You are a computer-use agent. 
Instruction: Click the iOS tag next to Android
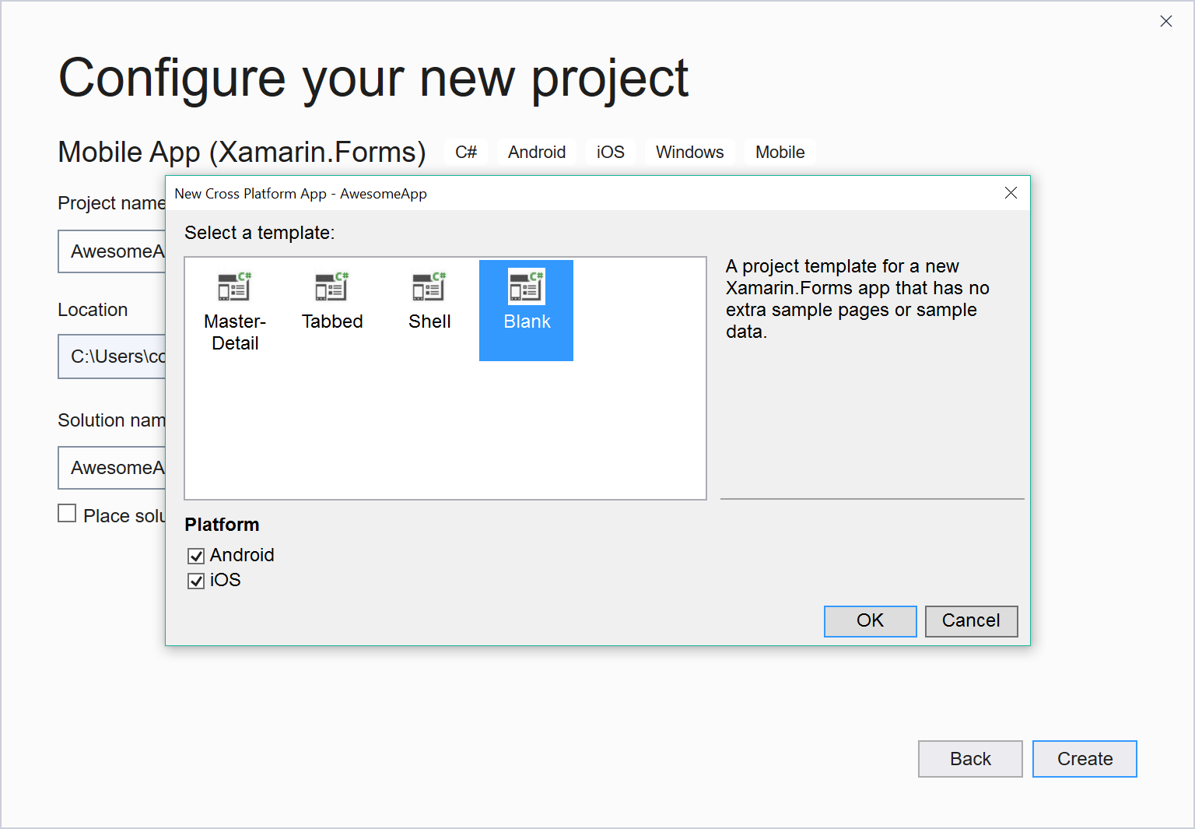click(611, 153)
